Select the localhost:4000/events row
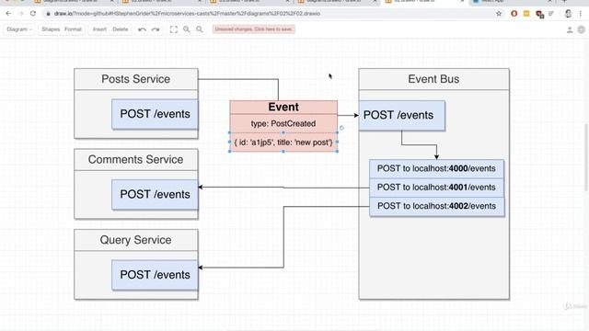This screenshot has height=331, width=589. [436, 168]
